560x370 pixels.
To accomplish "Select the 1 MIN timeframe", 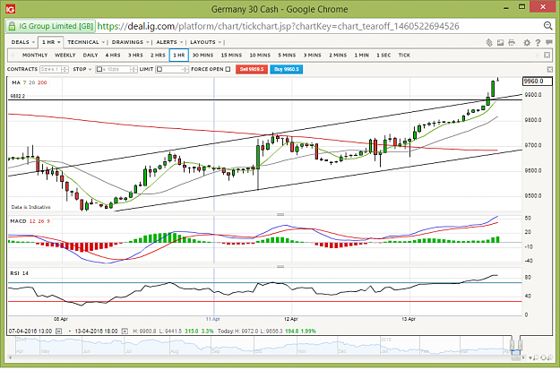I will (362, 55).
